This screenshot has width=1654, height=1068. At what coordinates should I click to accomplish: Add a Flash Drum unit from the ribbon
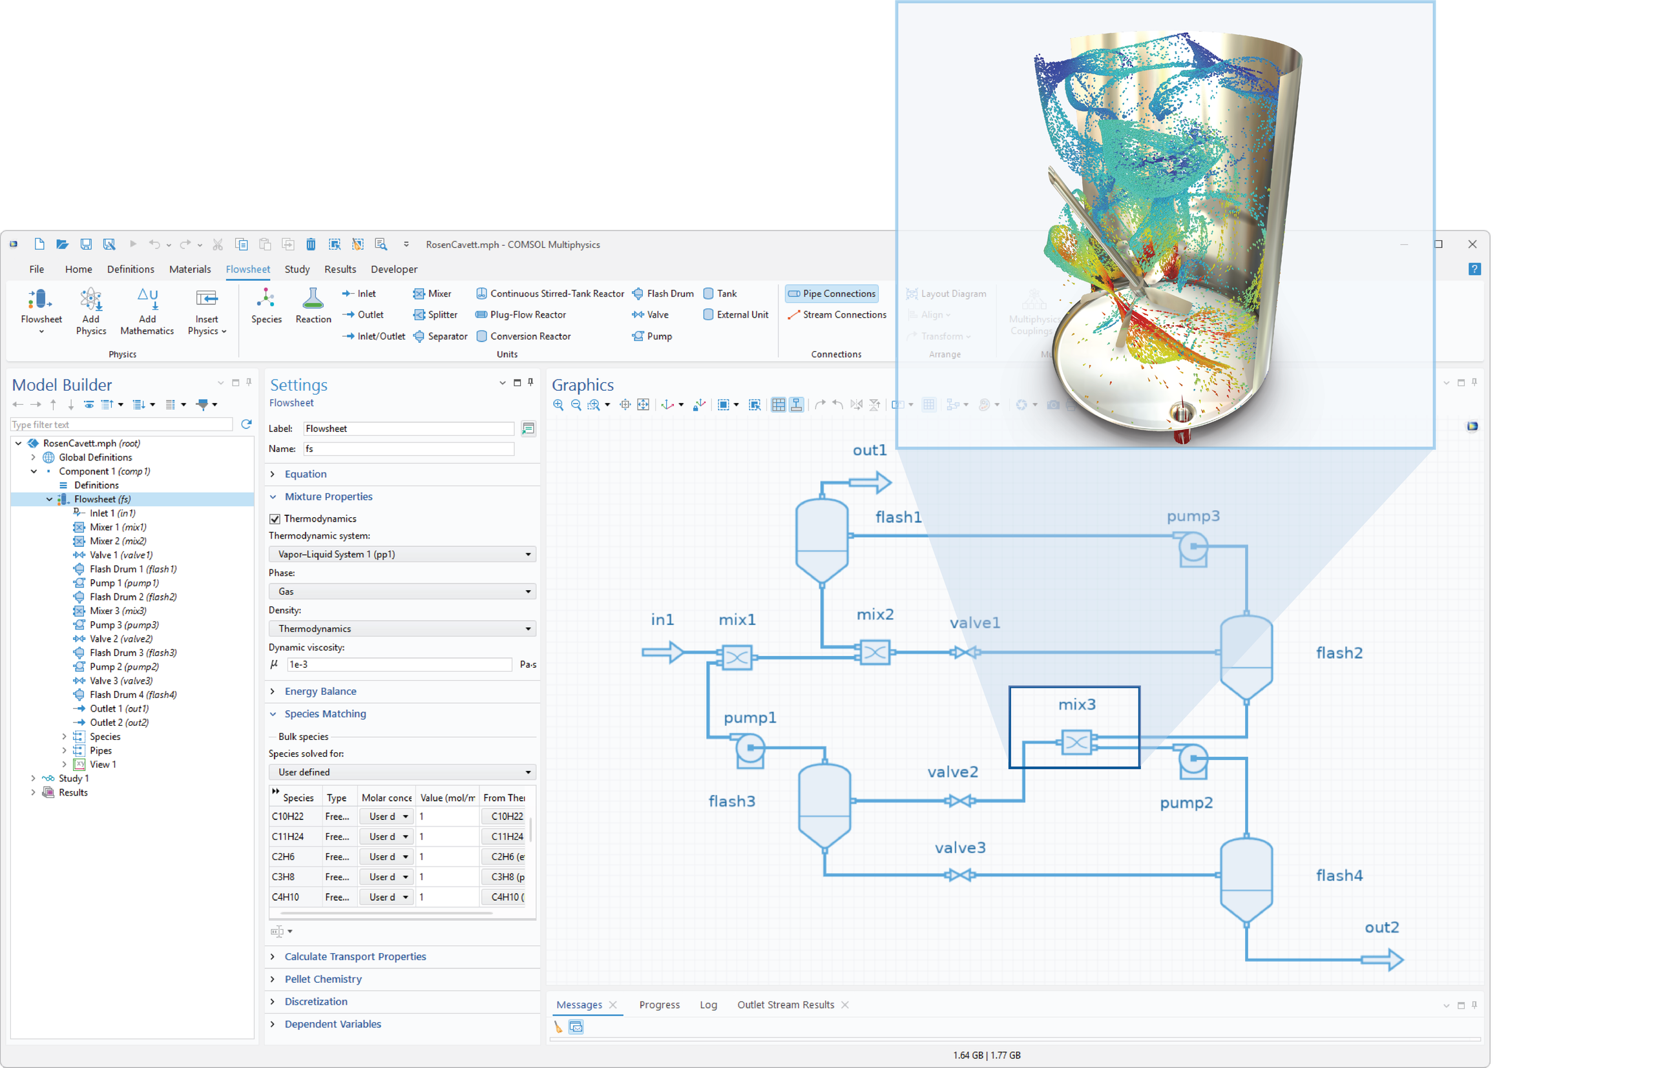coord(663,293)
